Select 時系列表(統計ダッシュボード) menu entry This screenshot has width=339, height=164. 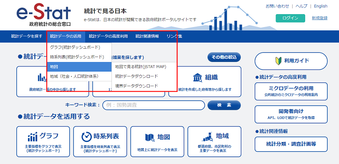pyautogui.click(x=79, y=57)
